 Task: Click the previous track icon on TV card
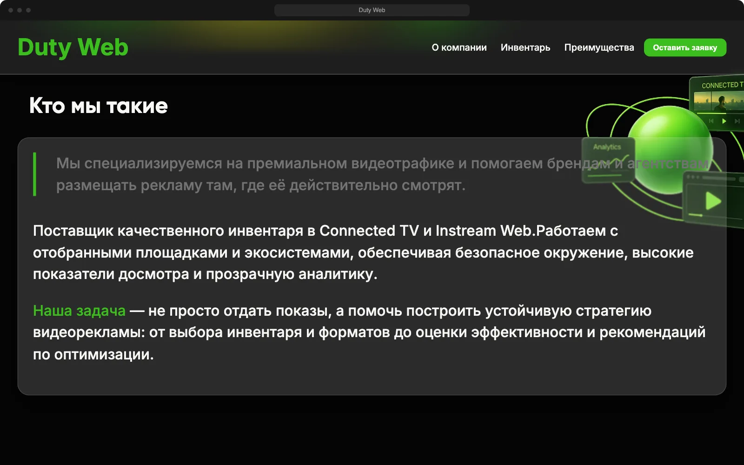pyautogui.click(x=711, y=121)
